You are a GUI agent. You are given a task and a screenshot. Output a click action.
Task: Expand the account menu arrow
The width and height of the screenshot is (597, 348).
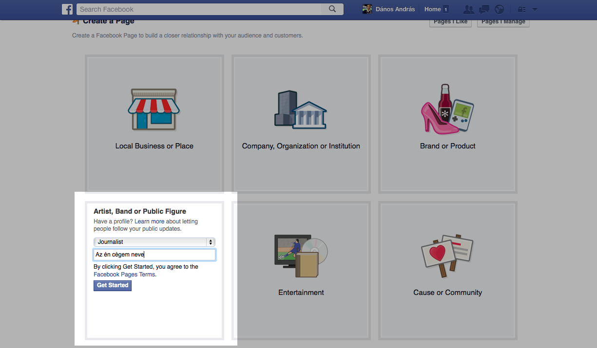coord(535,9)
